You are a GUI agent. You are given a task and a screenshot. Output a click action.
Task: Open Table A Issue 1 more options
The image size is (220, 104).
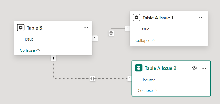click(201, 18)
